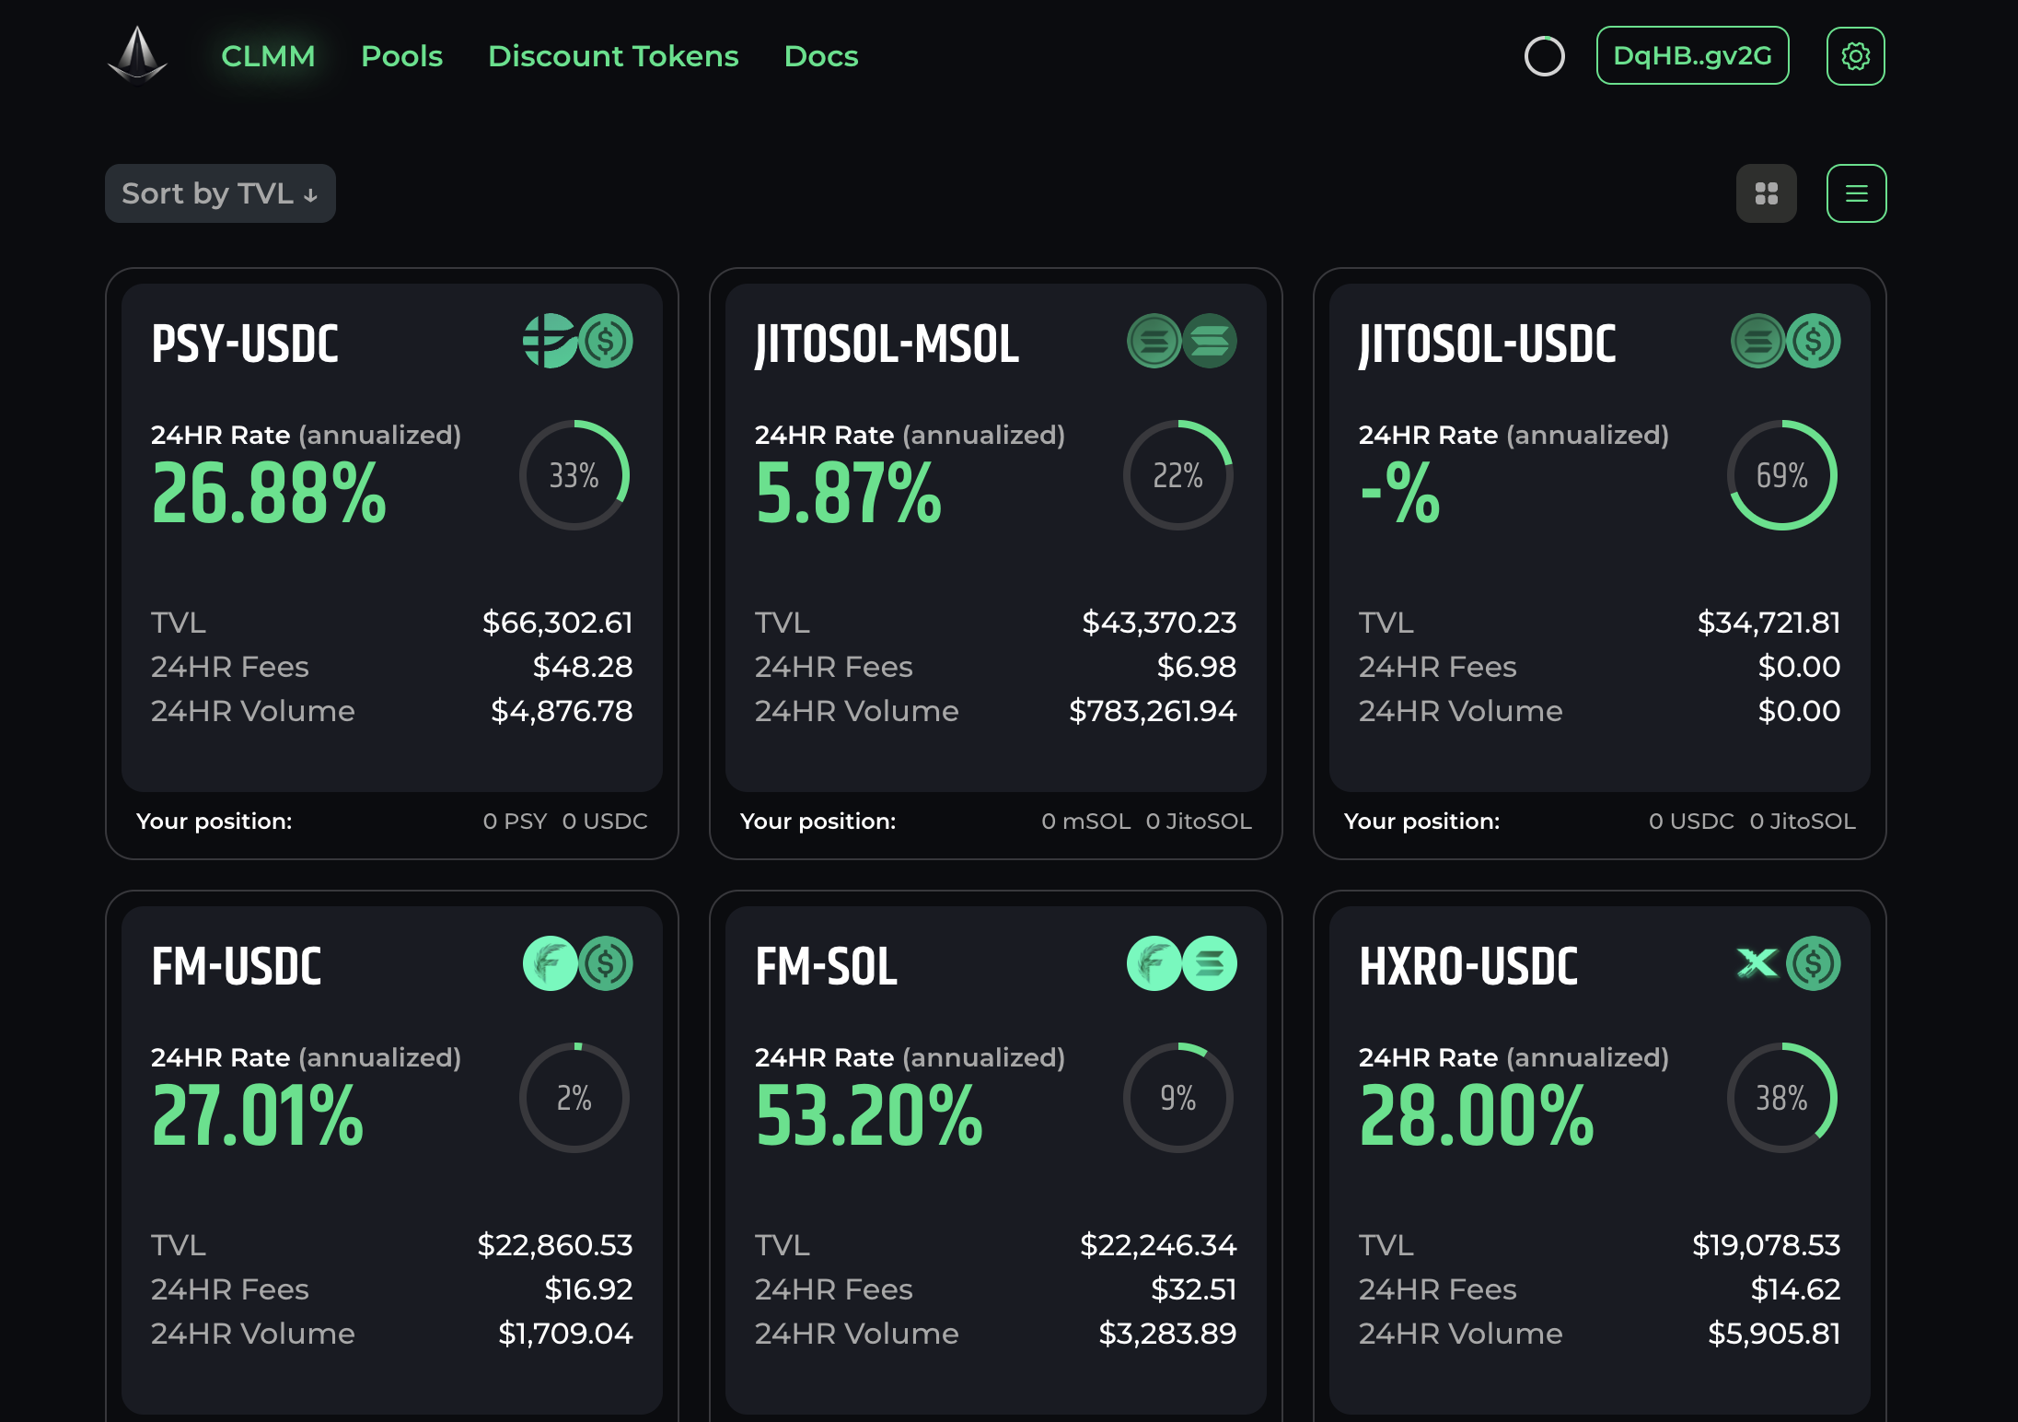Open the Pools page
2018x1422 pixels.
click(401, 56)
